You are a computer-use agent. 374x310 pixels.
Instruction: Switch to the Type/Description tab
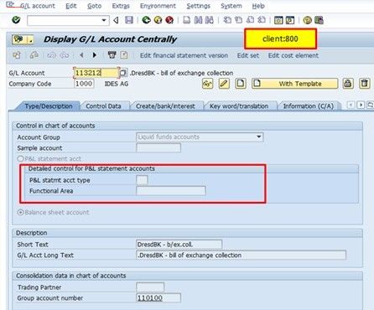pos(49,106)
